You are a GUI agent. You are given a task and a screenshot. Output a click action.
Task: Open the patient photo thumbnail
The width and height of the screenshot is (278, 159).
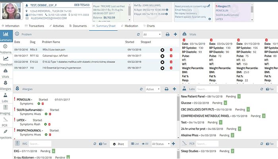click(x=12, y=11)
